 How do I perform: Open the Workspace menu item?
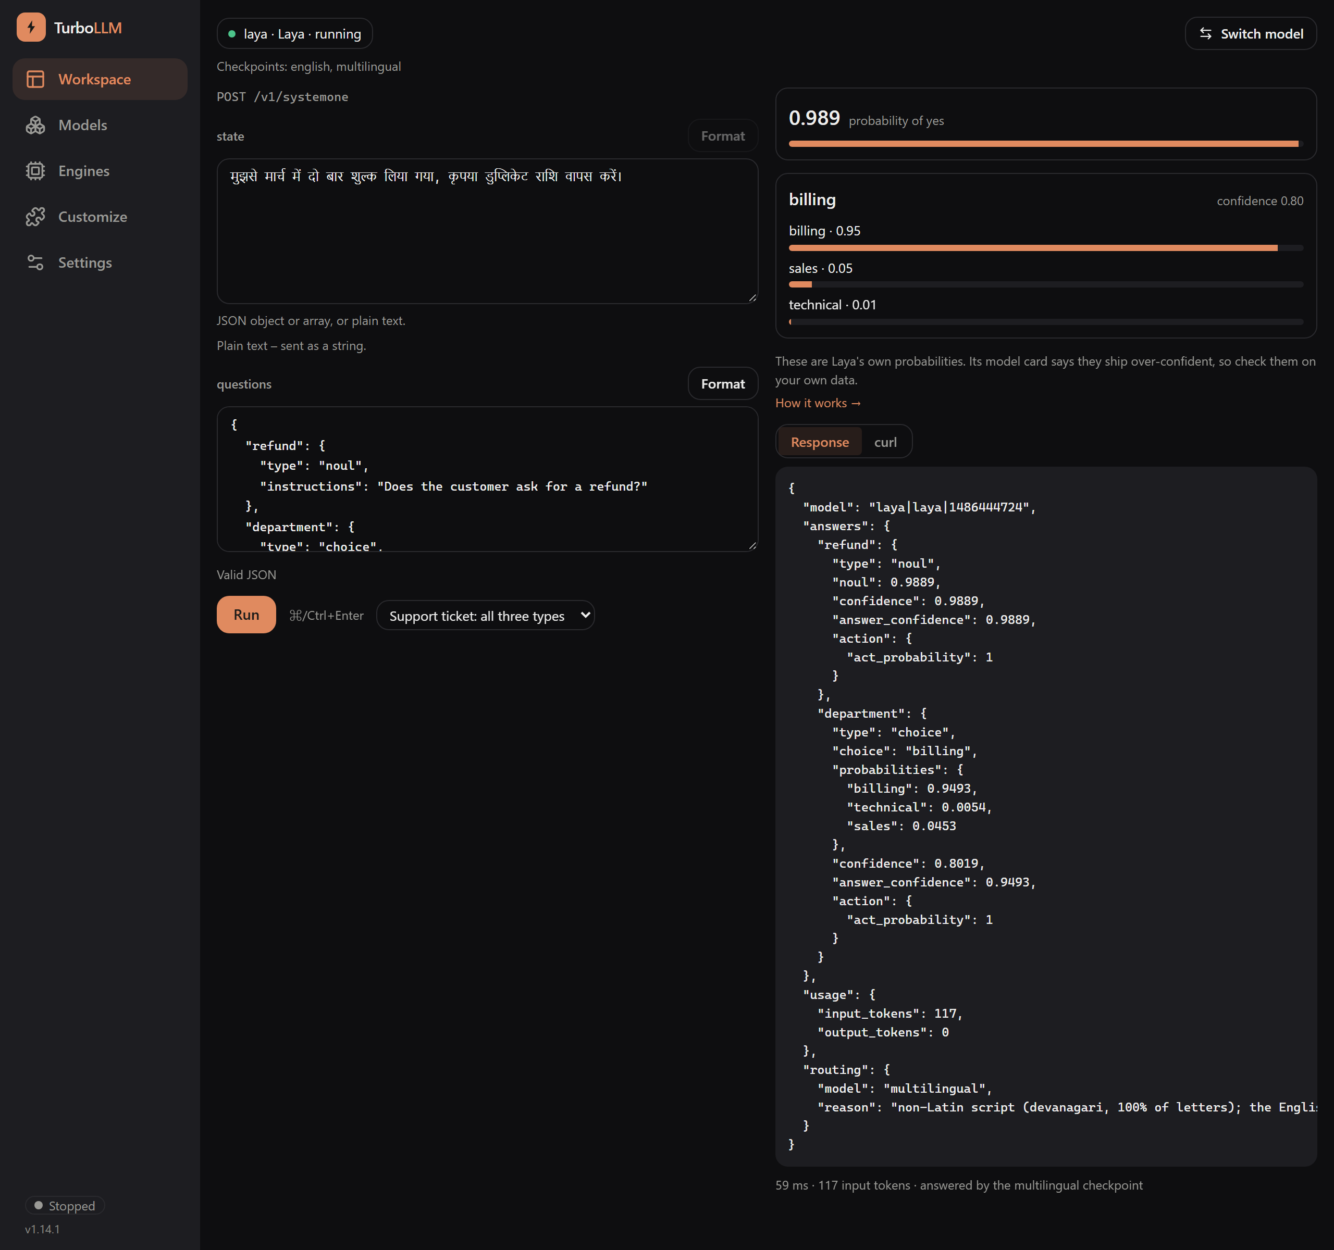point(100,79)
